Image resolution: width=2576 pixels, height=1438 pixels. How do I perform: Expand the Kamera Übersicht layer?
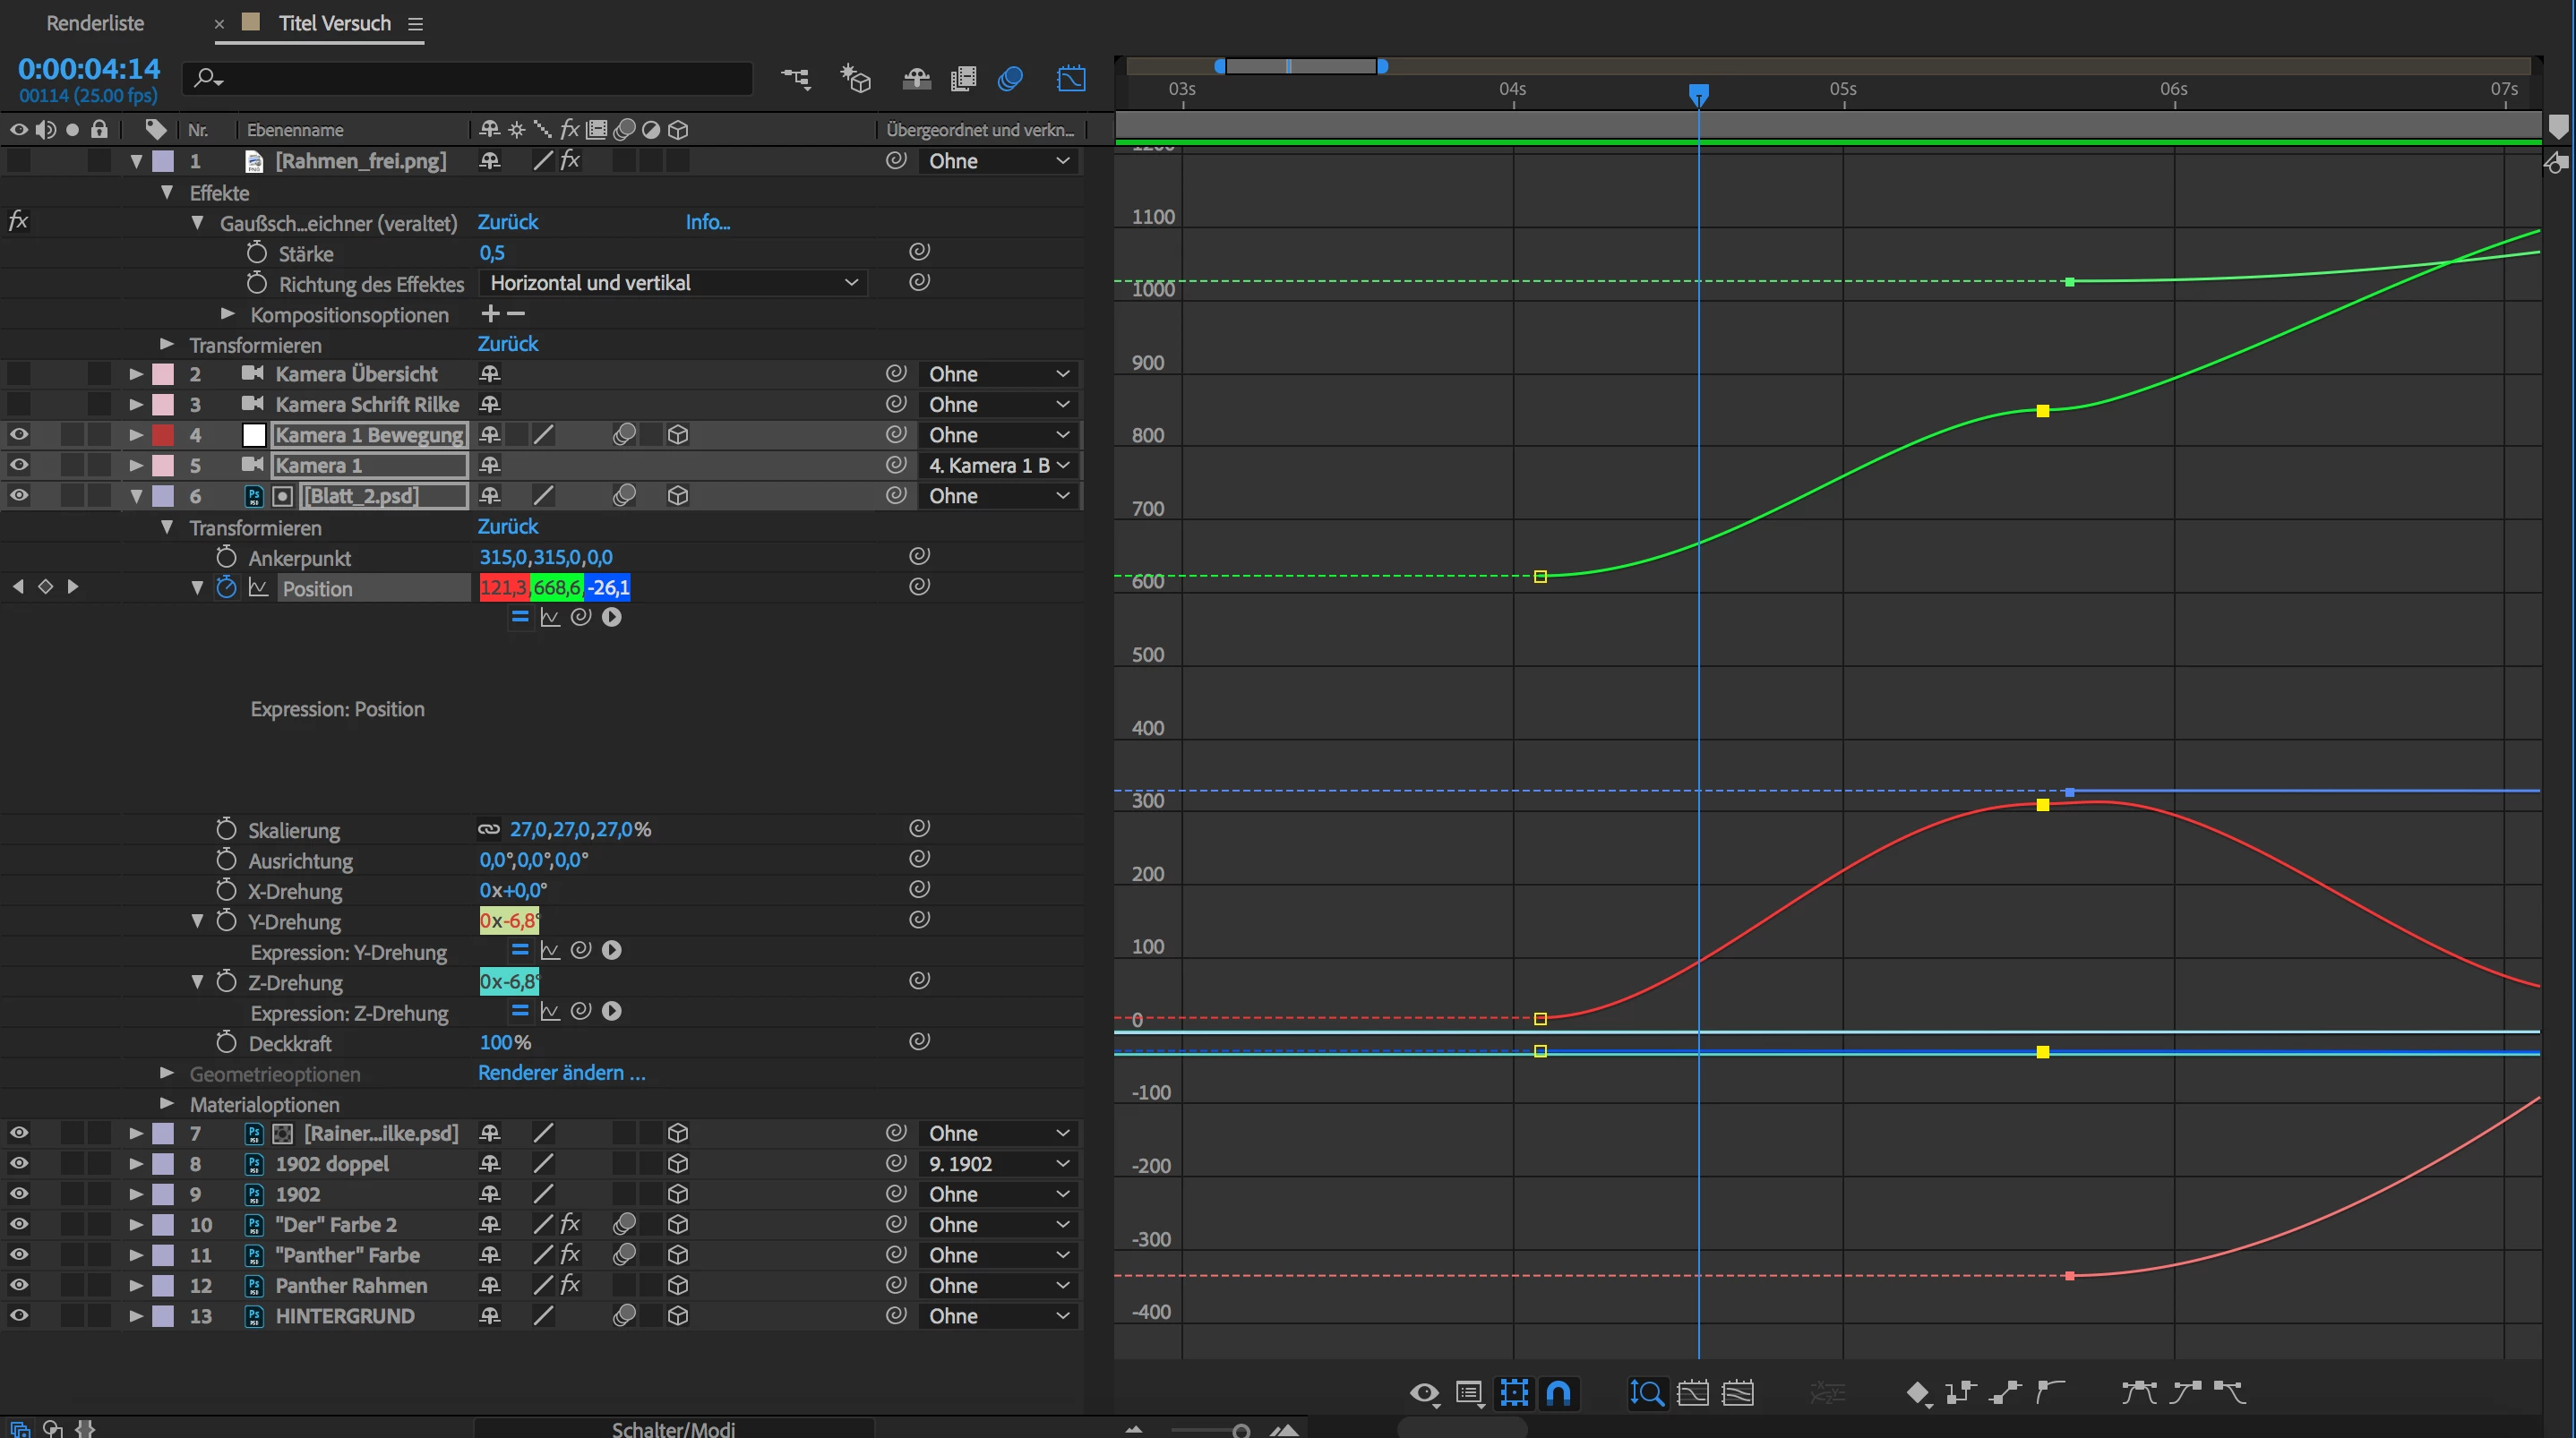[x=136, y=374]
